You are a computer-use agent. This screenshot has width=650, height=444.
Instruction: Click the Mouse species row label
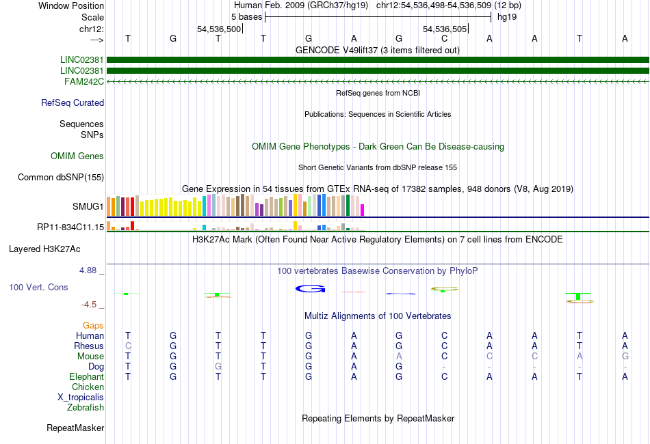point(91,357)
